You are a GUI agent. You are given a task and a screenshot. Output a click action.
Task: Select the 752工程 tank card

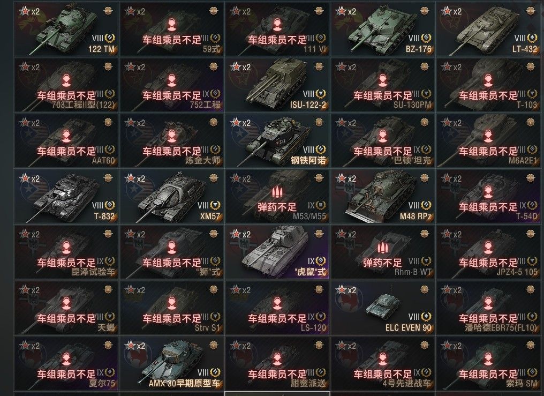[171, 85]
